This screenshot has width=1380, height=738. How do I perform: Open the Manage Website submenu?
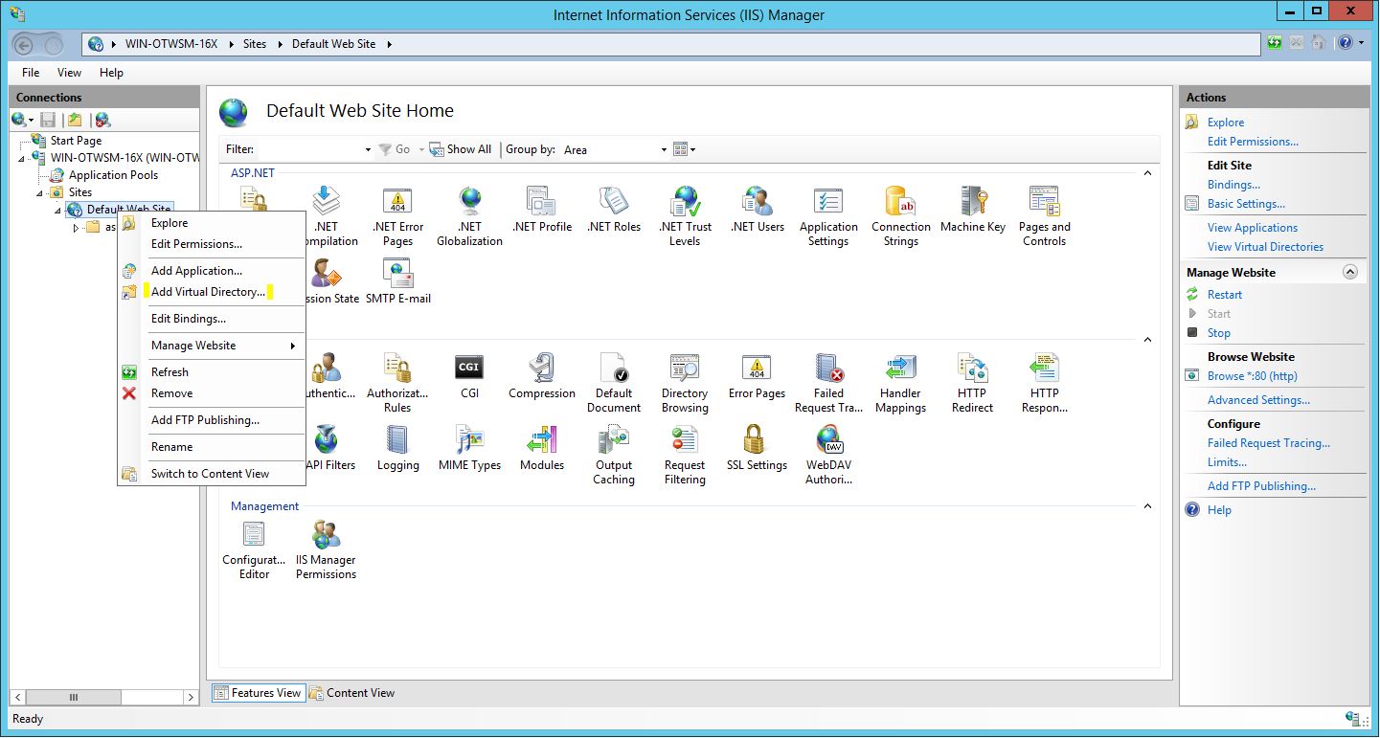click(211, 346)
